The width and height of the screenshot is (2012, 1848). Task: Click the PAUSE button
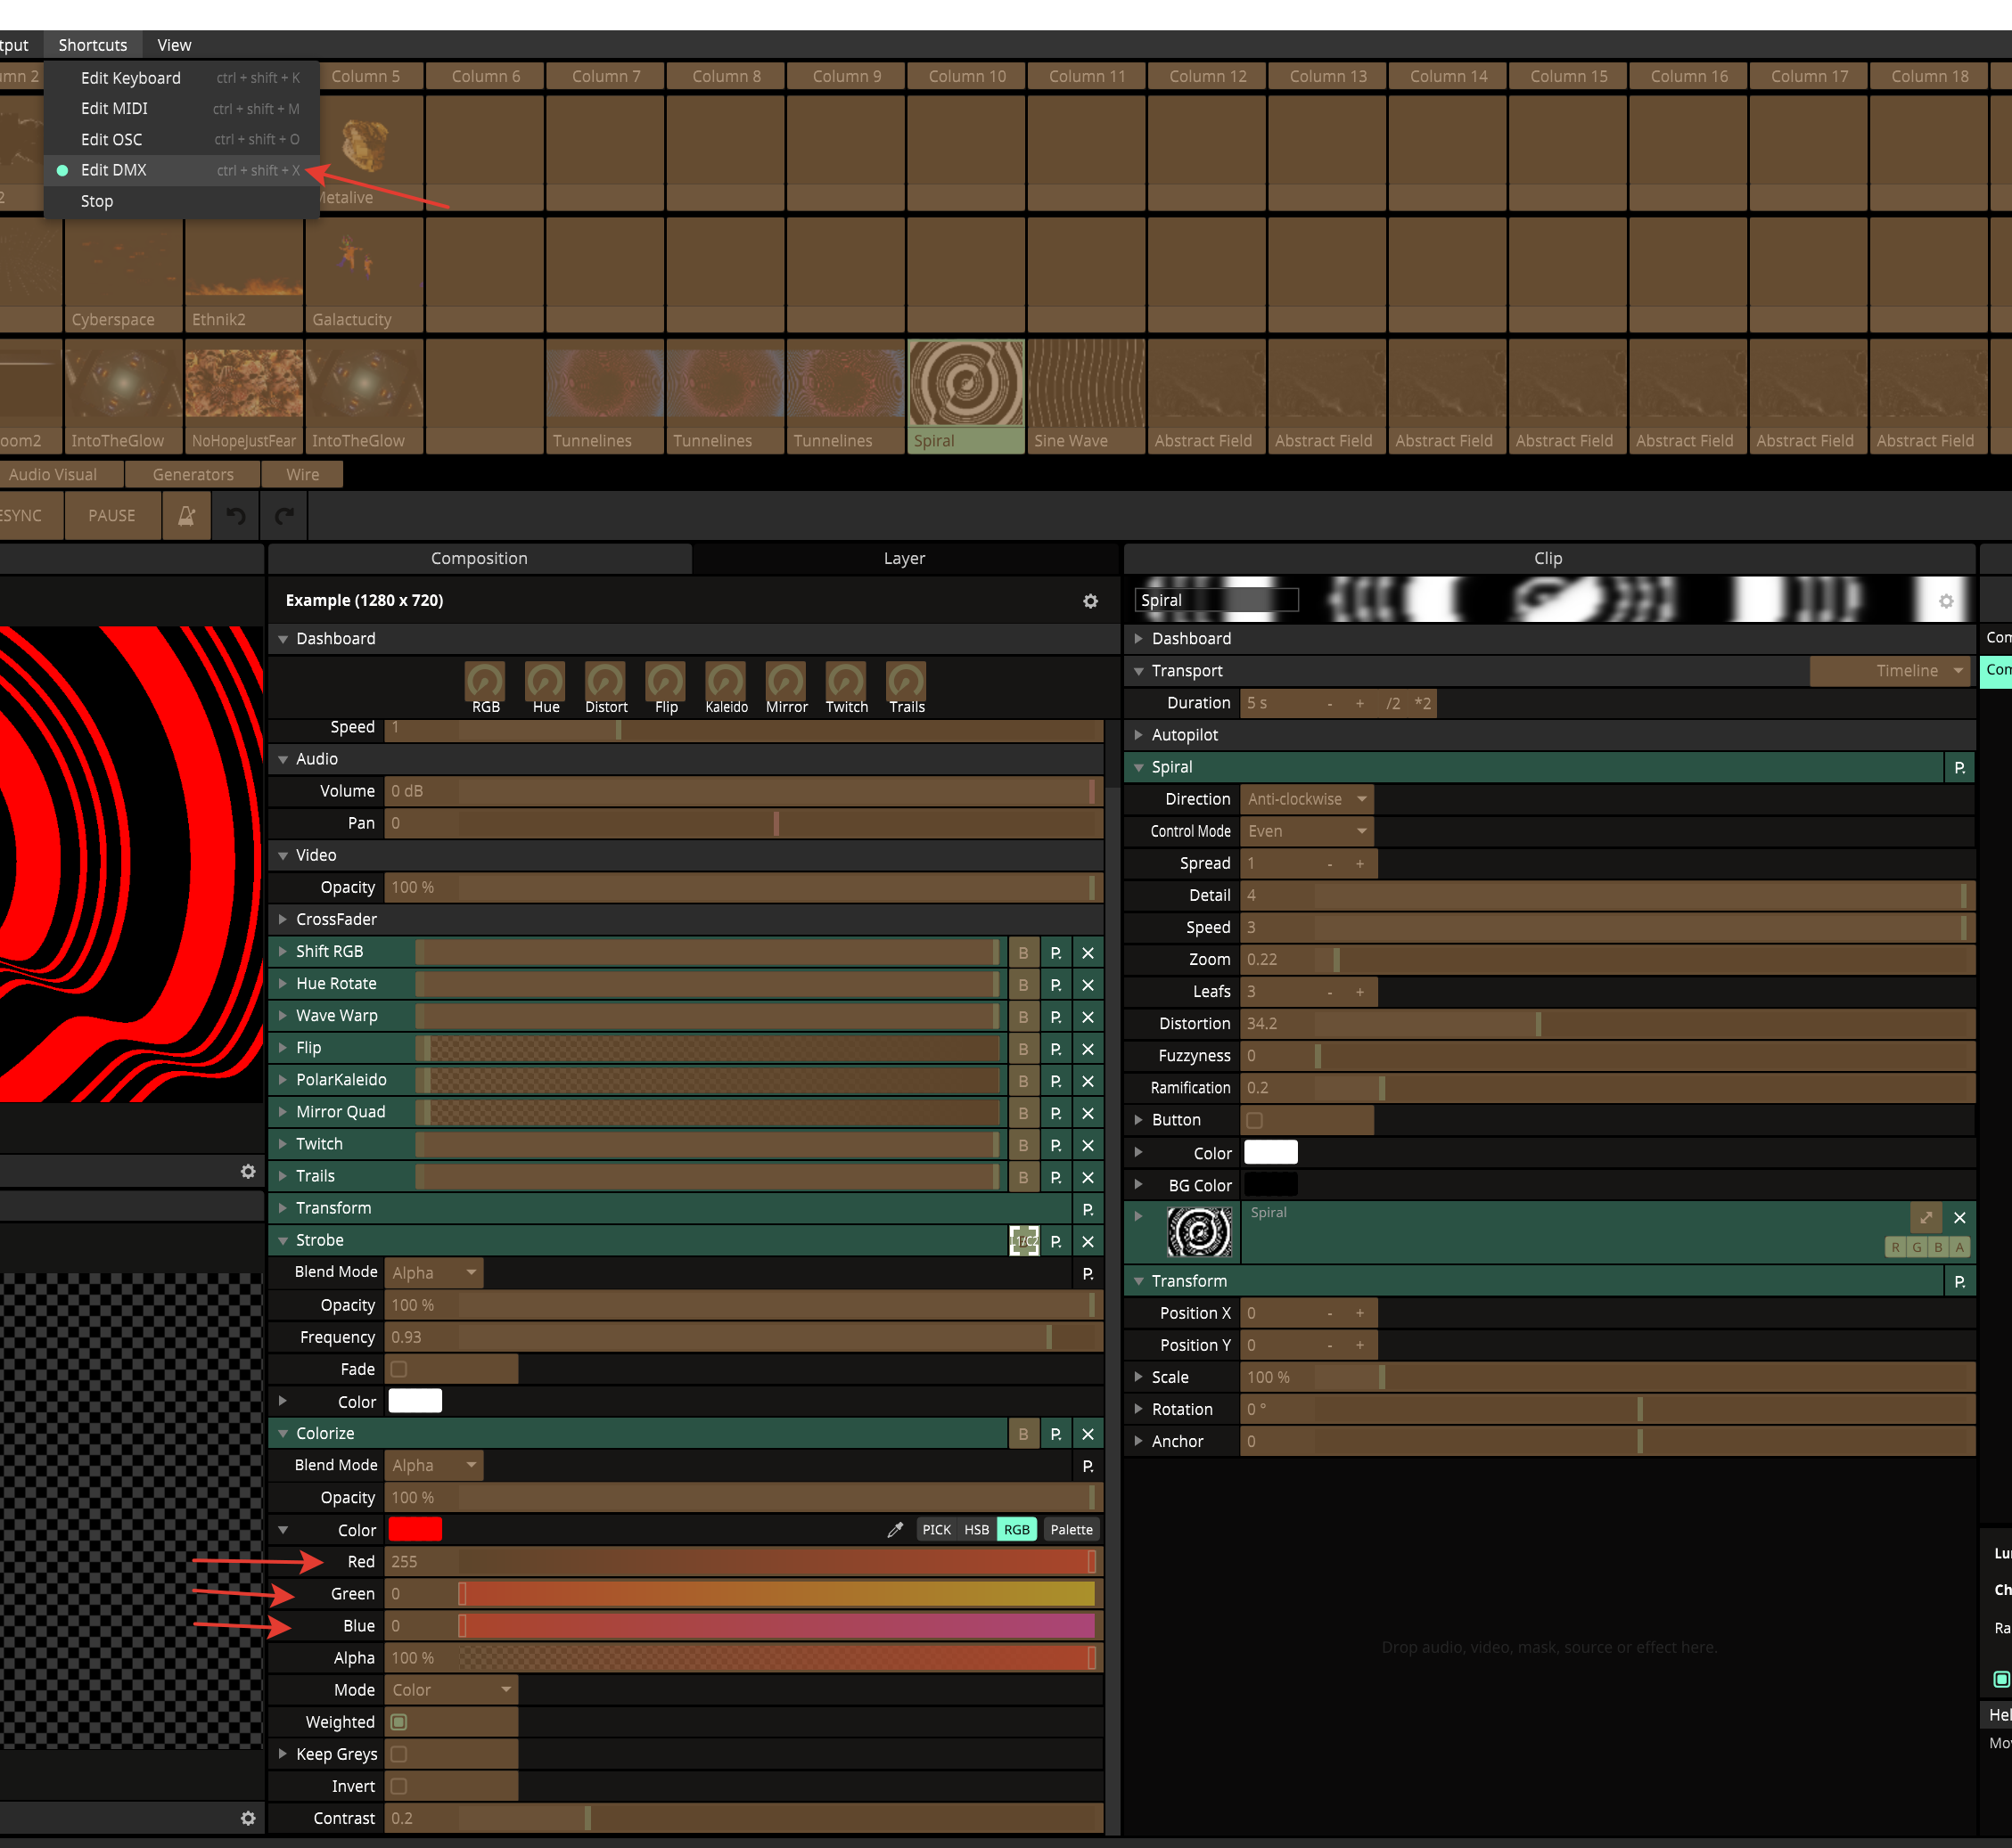112,516
